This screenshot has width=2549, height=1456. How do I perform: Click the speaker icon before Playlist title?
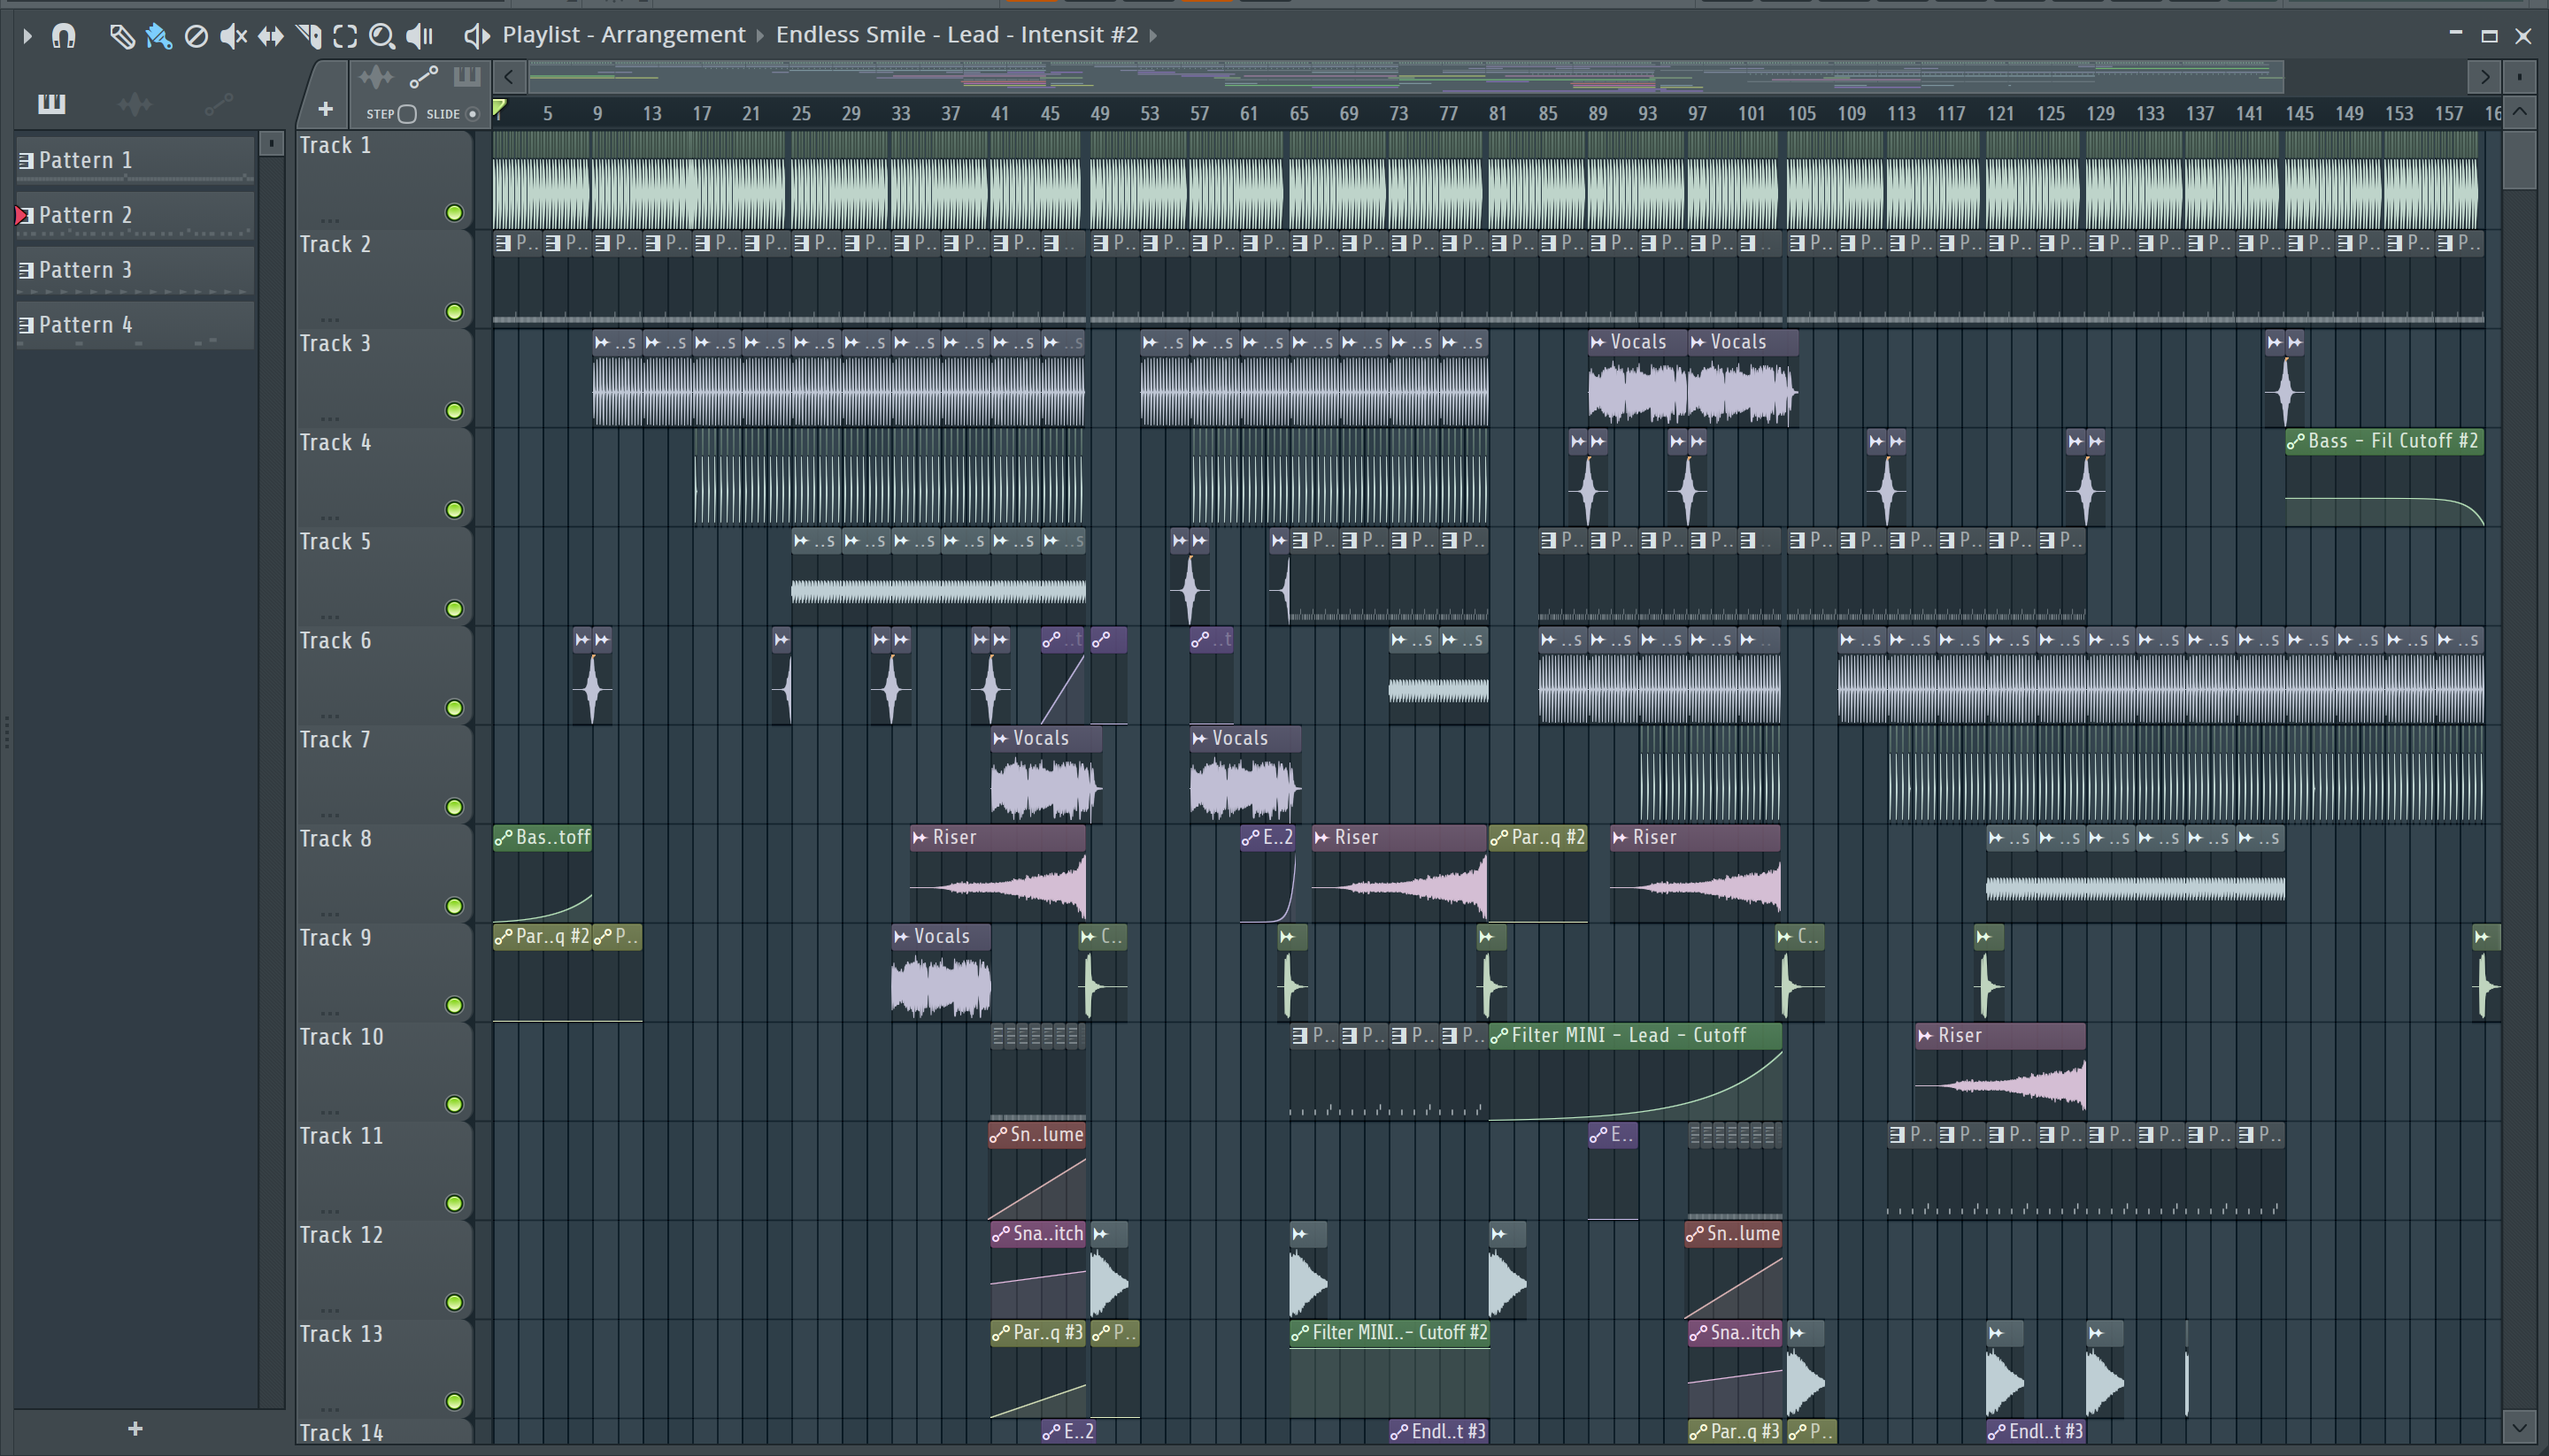point(476,36)
